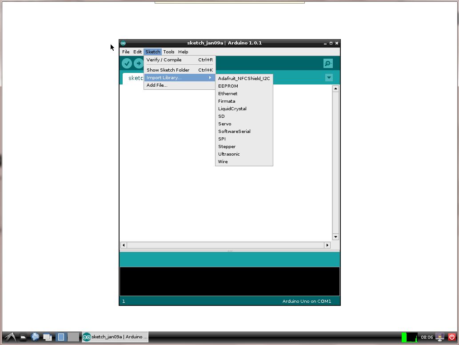Import the Firmata library
This screenshot has width=459, height=345.
[x=244, y=101]
